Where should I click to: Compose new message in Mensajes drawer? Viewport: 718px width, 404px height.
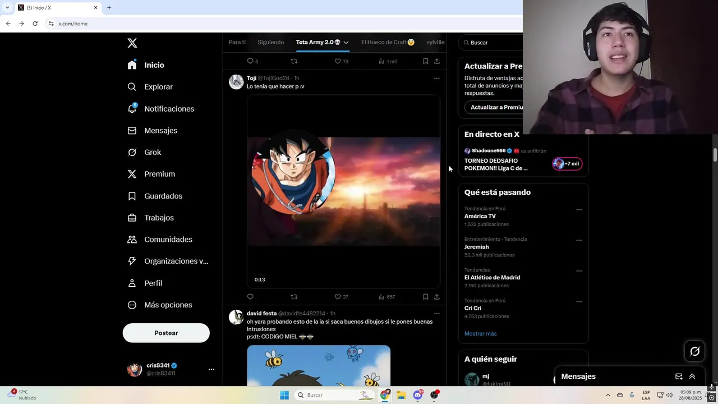tap(679, 377)
